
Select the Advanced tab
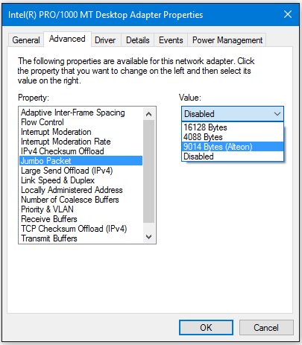(67, 39)
